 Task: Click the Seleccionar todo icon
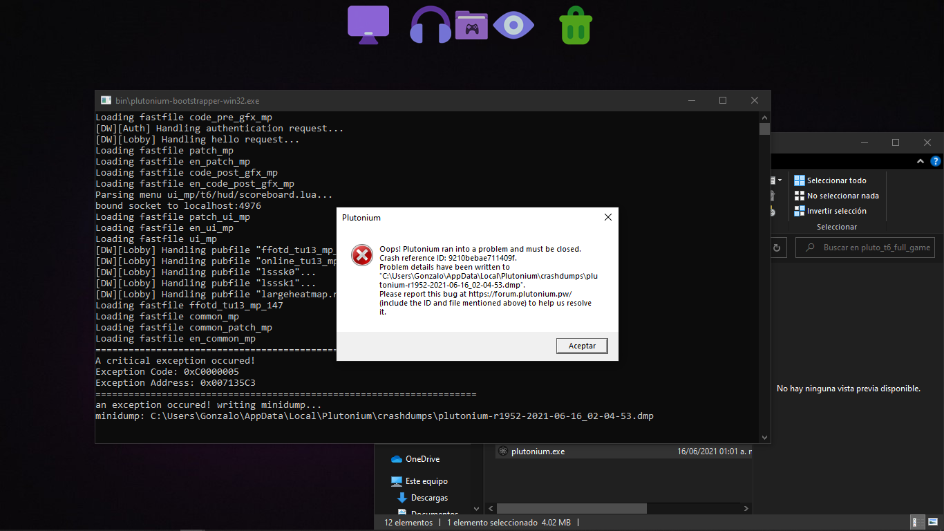800,180
